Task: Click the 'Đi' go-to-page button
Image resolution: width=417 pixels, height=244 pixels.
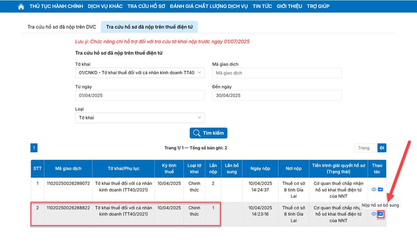Action: [382, 148]
